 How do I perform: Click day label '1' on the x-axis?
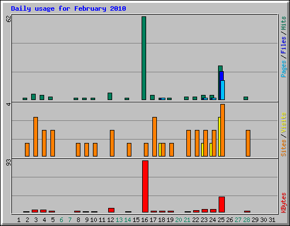click(19, 220)
